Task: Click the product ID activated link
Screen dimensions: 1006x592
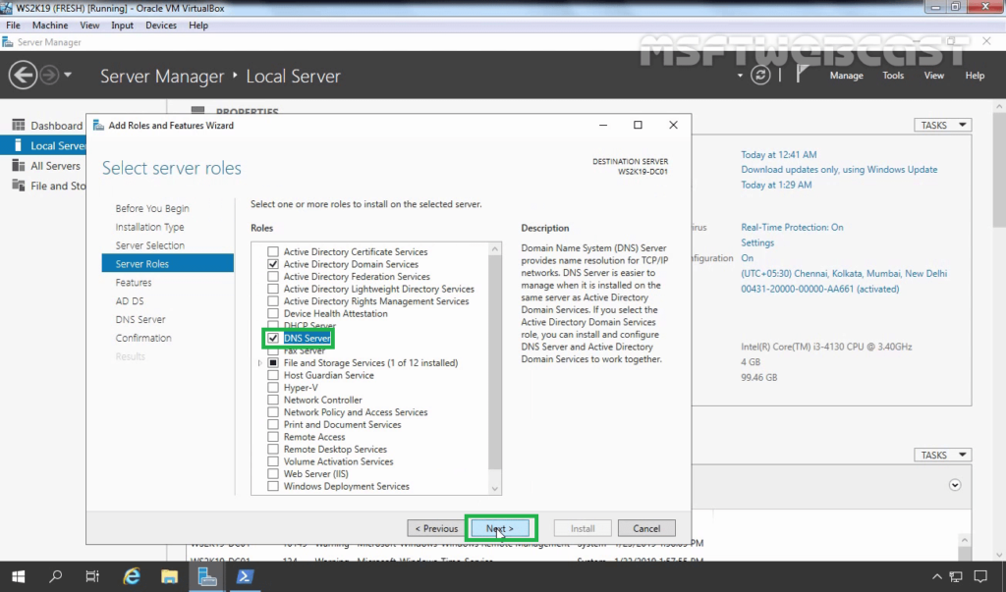Action: pos(820,289)
